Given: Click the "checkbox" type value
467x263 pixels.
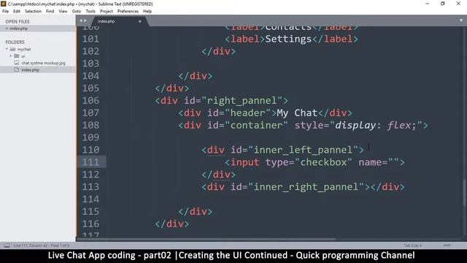Looking at the screenshot, I should pos(323,162).
